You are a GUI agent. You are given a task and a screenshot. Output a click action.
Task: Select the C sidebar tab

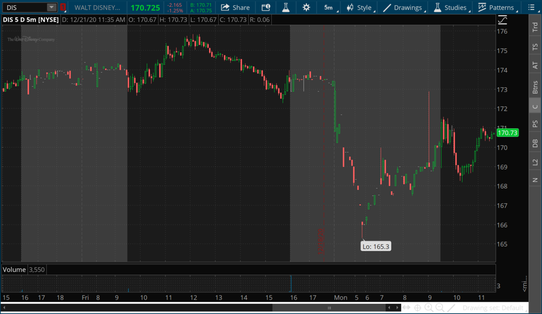(535, 106)
